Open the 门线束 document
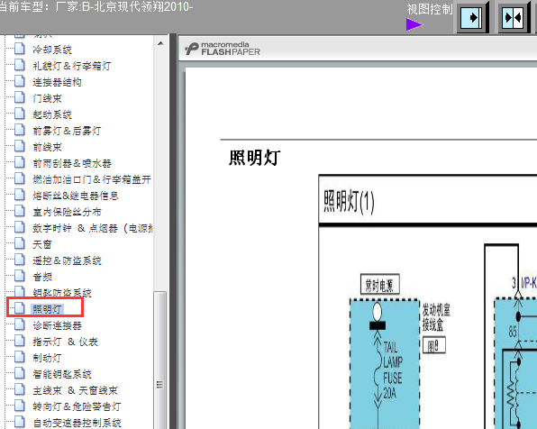 [47, 98]
